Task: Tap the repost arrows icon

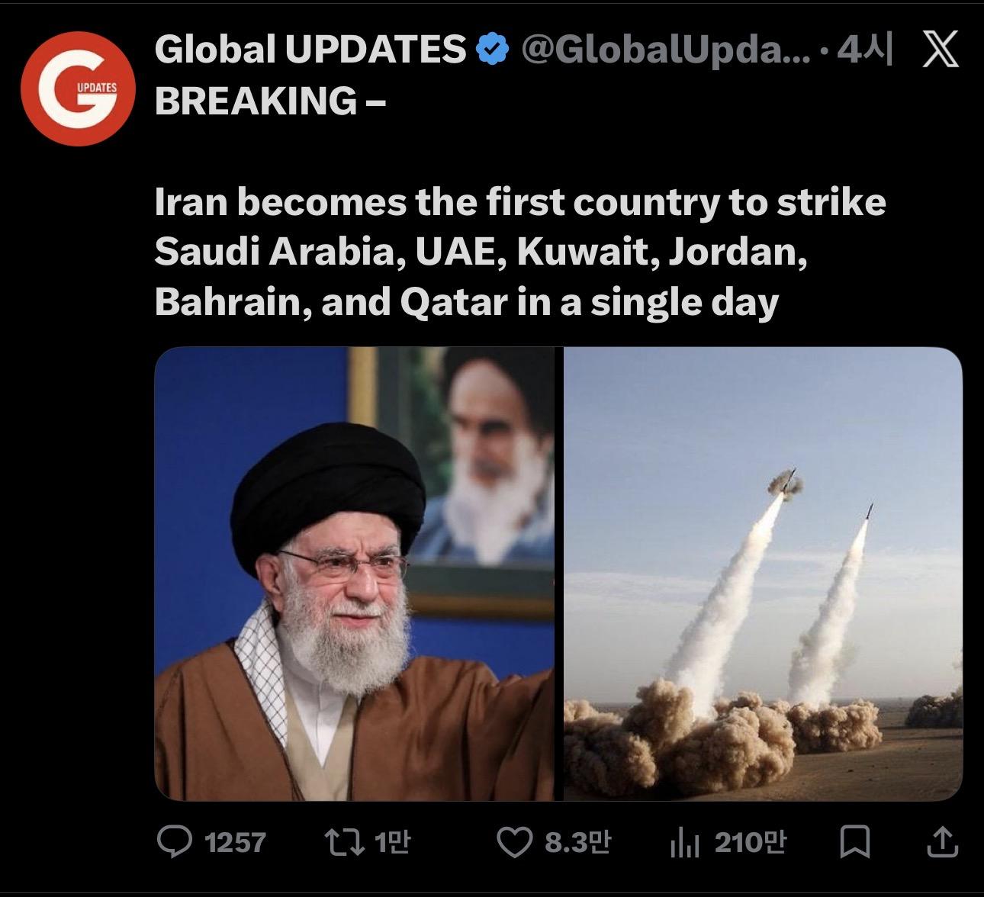Action: point(344,842)
